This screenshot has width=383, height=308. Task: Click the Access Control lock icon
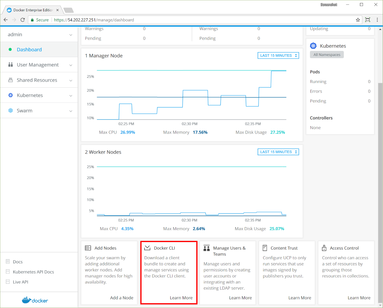click(x=324, y=248)
